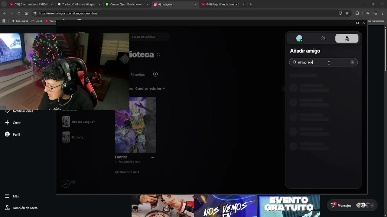
Task: Click the Más hamburger icon
Action: (x=7, y=196)
